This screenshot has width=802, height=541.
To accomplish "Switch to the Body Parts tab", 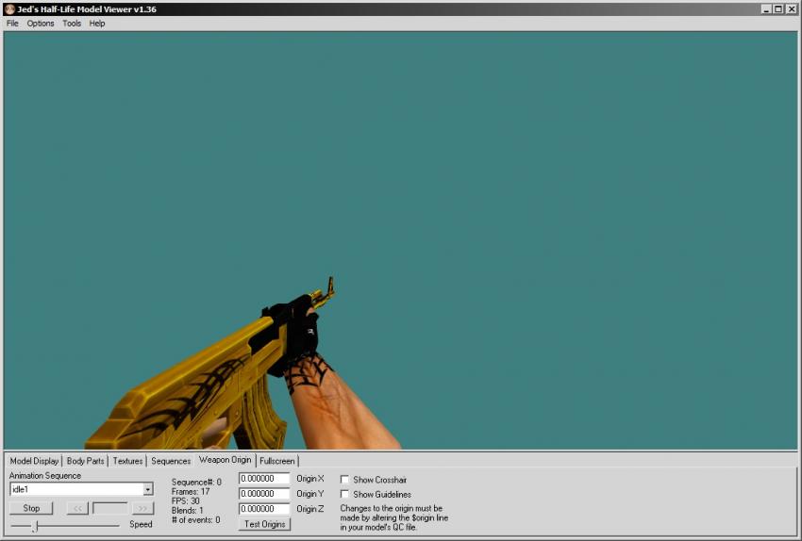I will 85,461.
